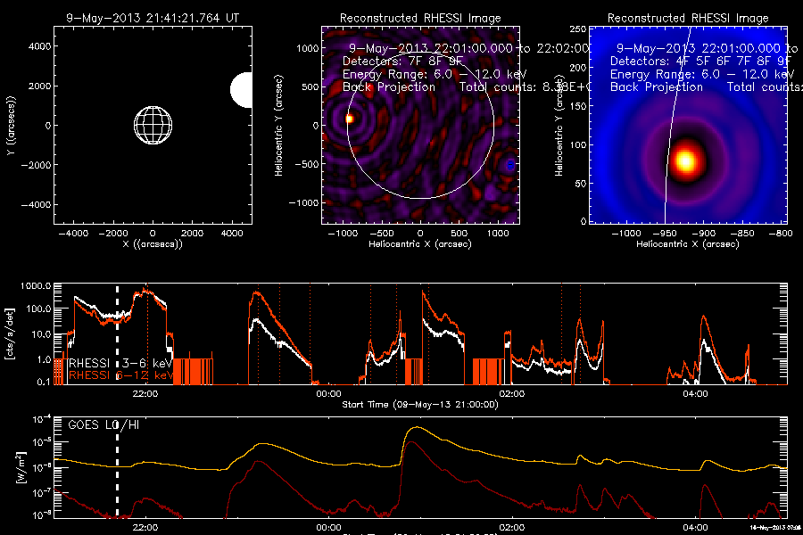Click the 'RHESSI 3-6 keV' legend entry

pos(120,363)
